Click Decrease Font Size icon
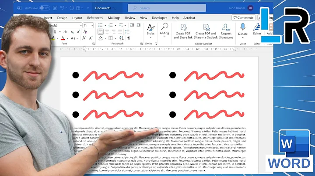Image resolution: width=315 pixels, height=176 pixels. (91, 38)
